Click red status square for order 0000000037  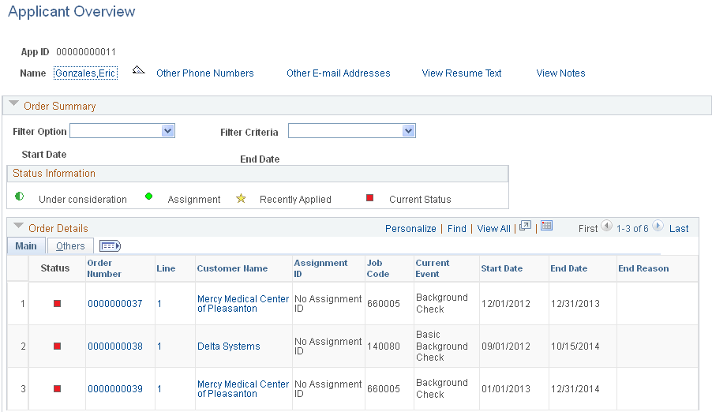coord(57,303)
